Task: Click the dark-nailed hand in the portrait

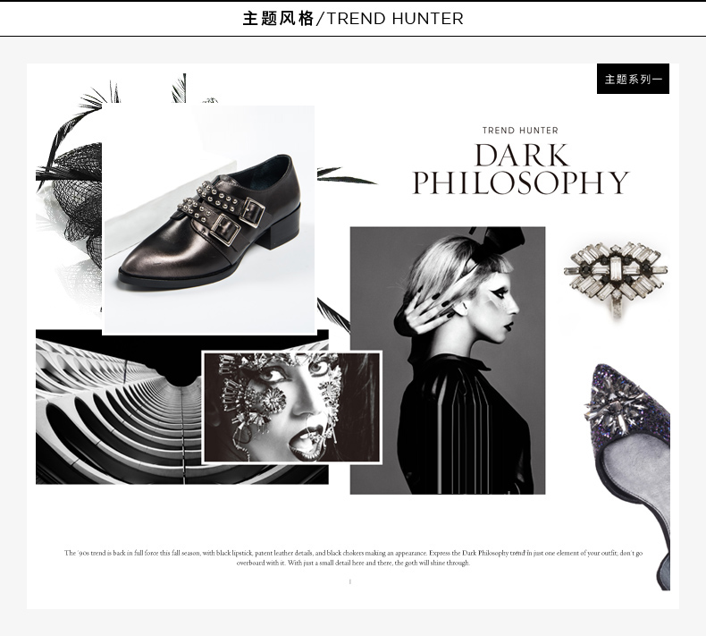Action: pos(430,310)
